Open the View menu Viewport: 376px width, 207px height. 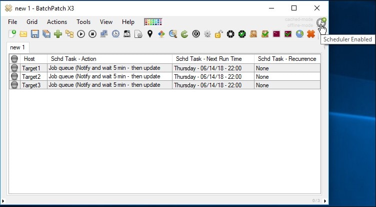pyautogui.click(x=106, y=22)
